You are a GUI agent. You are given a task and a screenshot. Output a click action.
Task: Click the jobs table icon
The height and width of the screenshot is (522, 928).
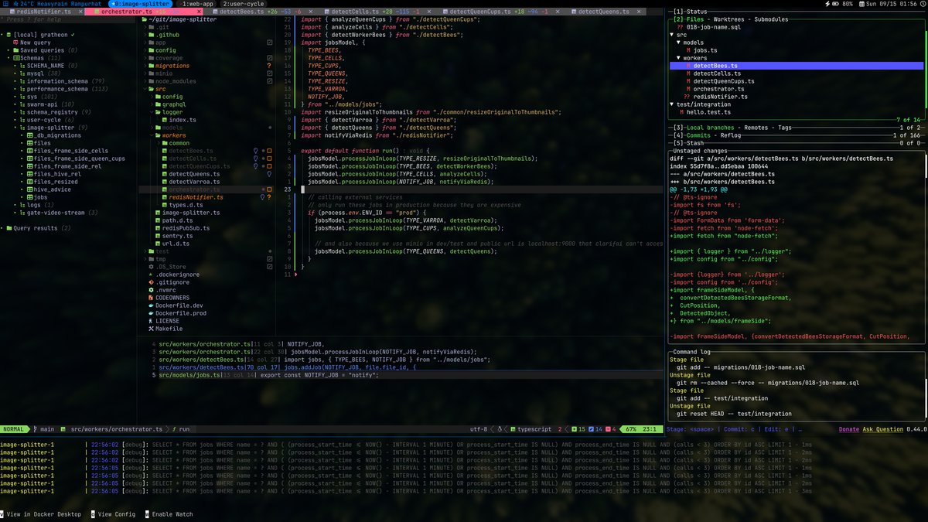point(29,197)
